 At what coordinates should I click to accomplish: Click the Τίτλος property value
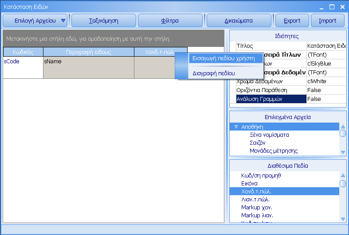[326, 46]
